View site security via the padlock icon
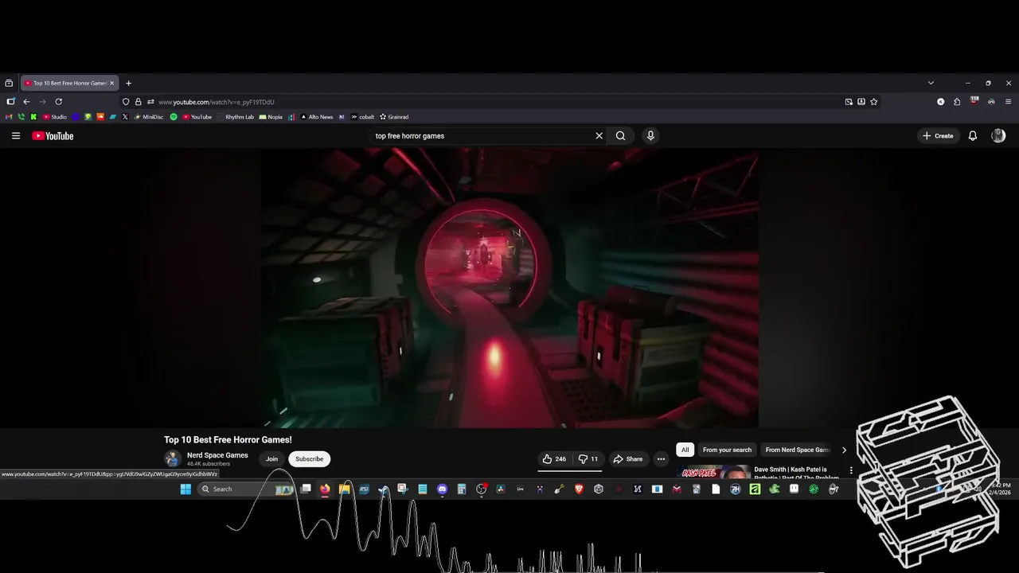The image size is (1019, 573). pos(138,102)
